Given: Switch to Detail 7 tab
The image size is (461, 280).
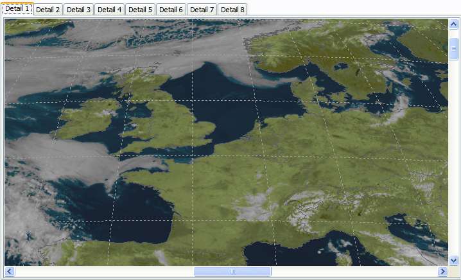Looking at the screenshot, I should [x=202, y=10].
